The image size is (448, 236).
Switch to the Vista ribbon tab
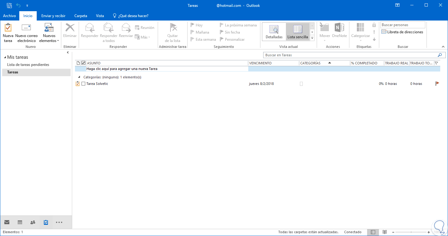[100, 16]
